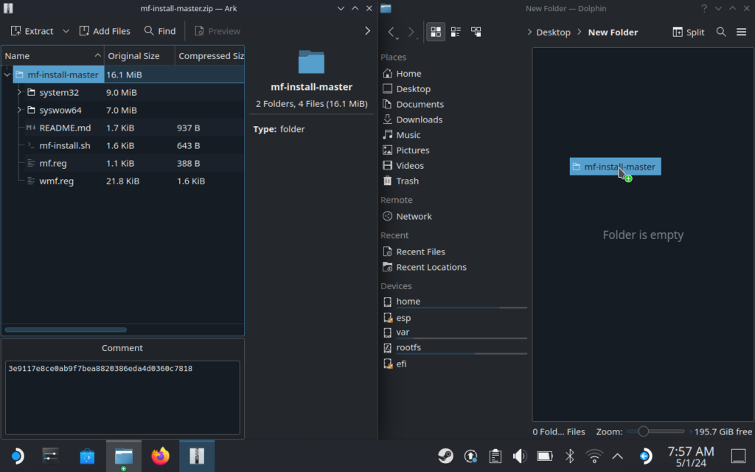The height and width of the screenshot is (472, 755).
Task: Collapse the mf-install-master tree node
Action: click(7, 74)
